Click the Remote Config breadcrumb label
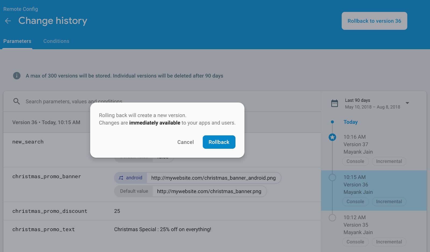This screenshot has height=252, width=430. (21, 9)
